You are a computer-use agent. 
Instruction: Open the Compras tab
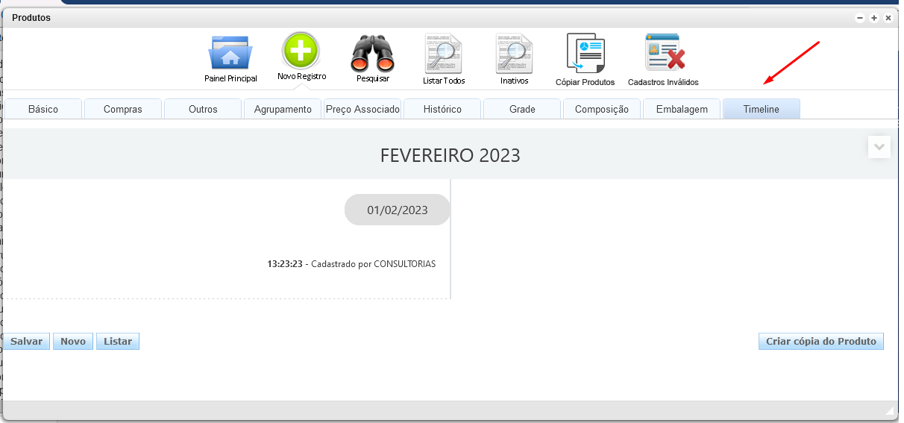point(123,109)
